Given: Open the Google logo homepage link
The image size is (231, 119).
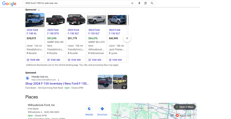Looking at the screenshot, I should coord(9,4).
